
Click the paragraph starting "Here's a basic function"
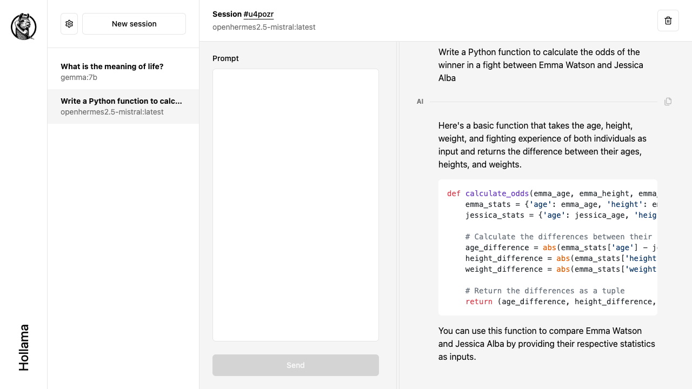coord(542,145)
